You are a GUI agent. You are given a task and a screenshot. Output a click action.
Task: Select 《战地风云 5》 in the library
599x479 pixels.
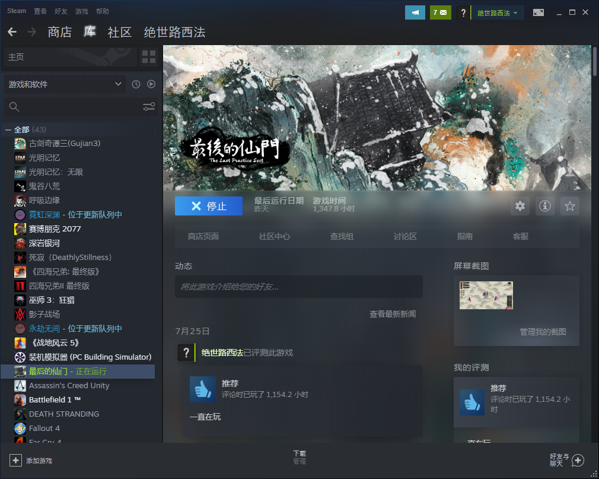(x=54, y=343)
